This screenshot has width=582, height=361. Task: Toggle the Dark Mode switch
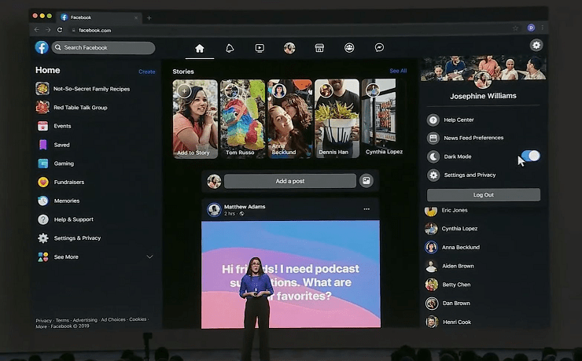[531, 157]
